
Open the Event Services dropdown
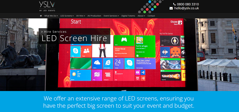click(111, 16)
